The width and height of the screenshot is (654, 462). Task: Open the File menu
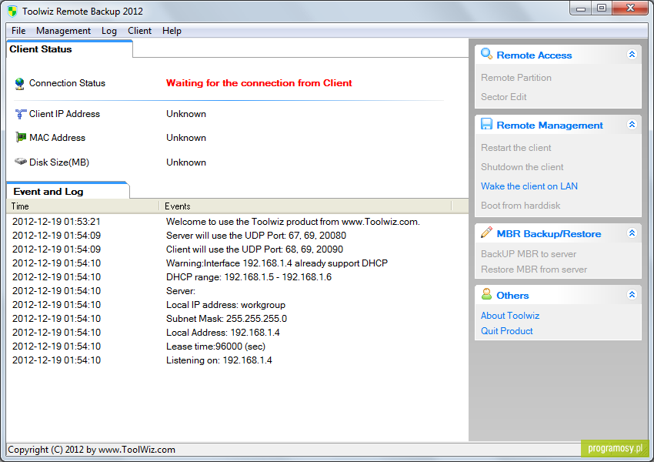(x=18, y=31)
